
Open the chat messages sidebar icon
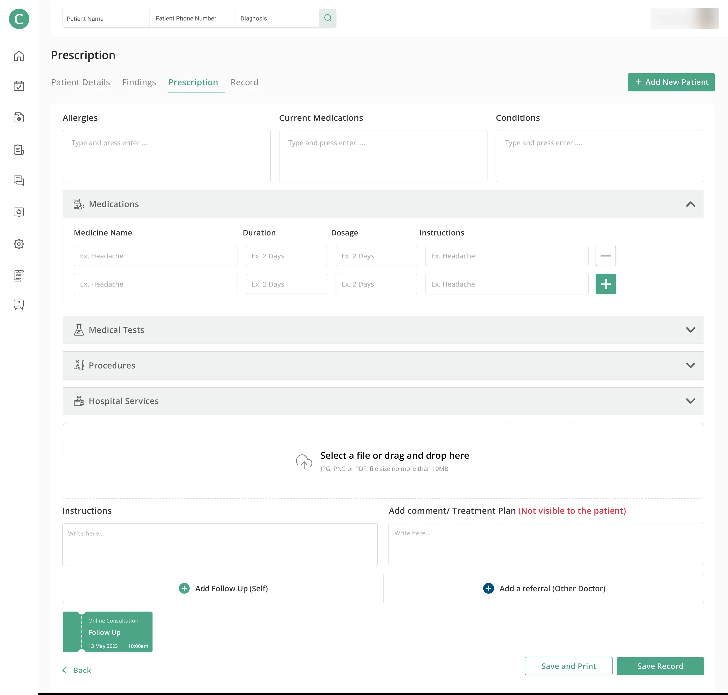19,180
